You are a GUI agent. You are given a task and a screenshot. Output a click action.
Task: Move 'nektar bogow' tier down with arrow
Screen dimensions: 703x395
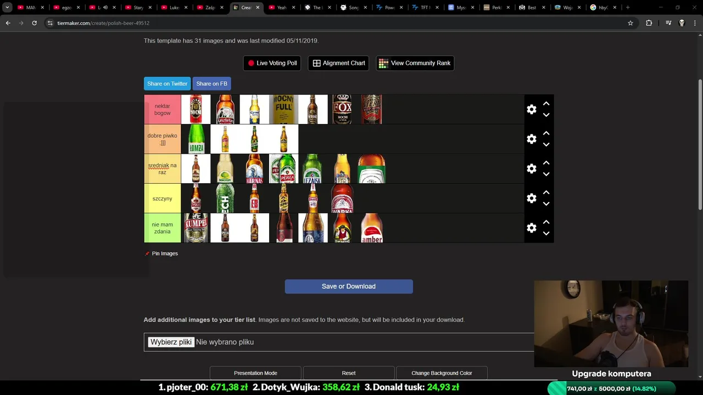point(546,115)
